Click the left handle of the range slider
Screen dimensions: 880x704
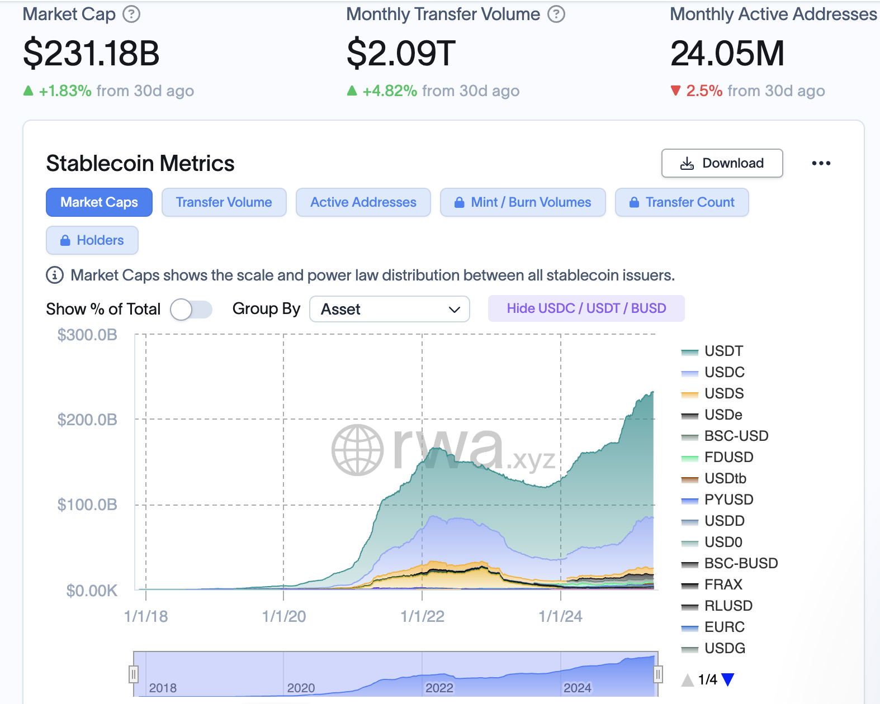point(134,674)
